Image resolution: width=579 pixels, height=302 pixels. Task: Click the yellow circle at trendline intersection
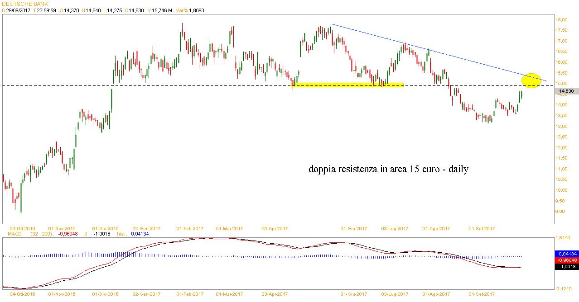tap(531, 80)
